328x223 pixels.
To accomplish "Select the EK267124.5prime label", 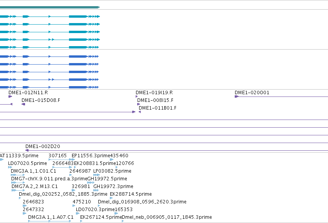I will 101,217.
